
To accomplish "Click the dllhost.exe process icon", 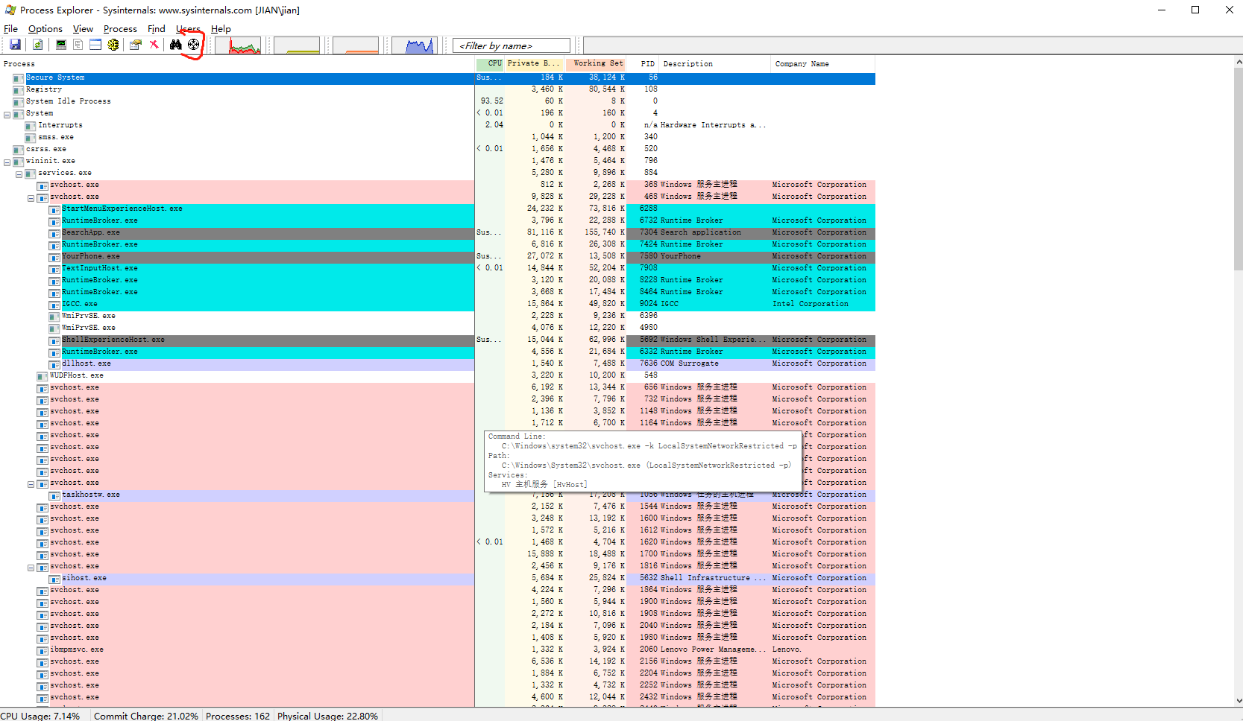I will click(54, 364).
